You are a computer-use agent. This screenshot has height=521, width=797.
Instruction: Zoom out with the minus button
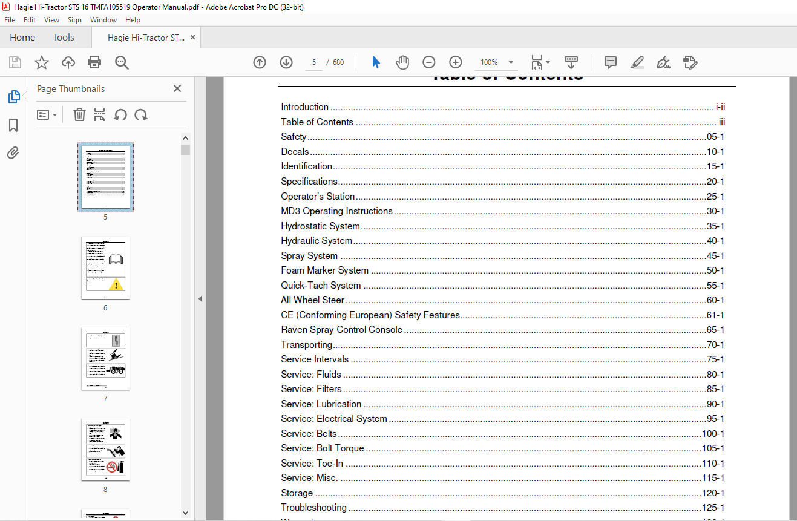tap(429, 62)
